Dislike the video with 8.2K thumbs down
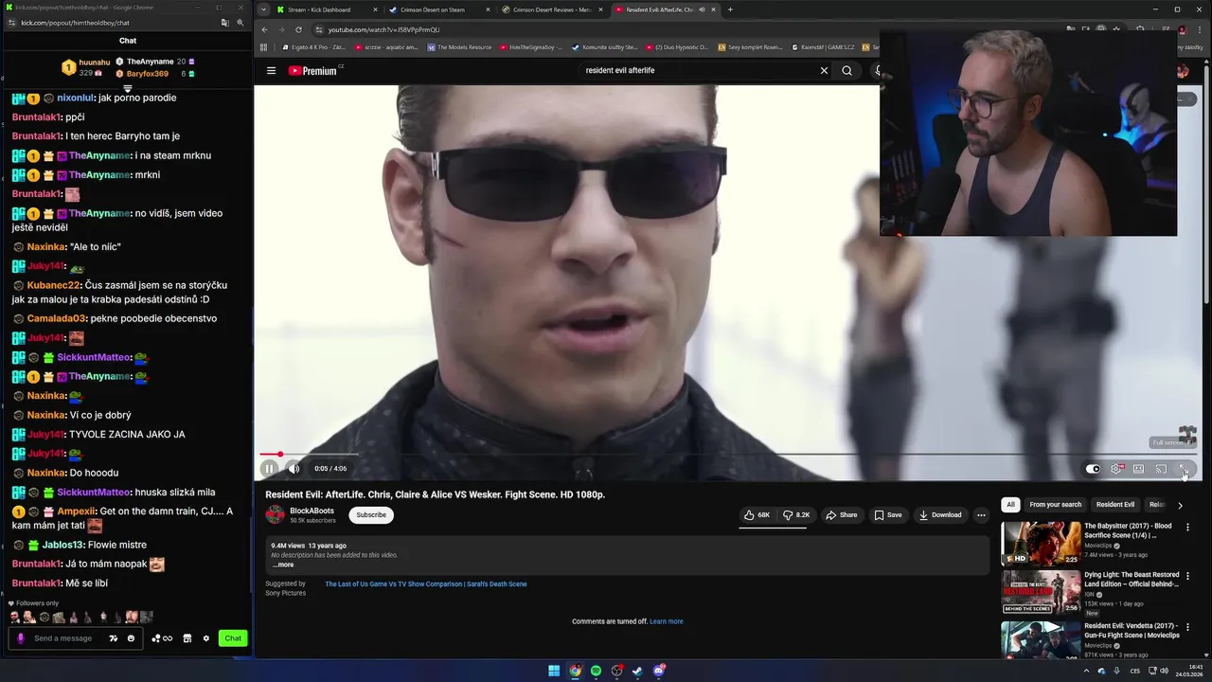The height and width of the screenshot is (682, 1212). point(796,515)
